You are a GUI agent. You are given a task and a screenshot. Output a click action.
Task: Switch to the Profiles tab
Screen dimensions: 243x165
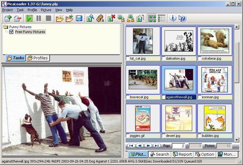click(38, 58)
